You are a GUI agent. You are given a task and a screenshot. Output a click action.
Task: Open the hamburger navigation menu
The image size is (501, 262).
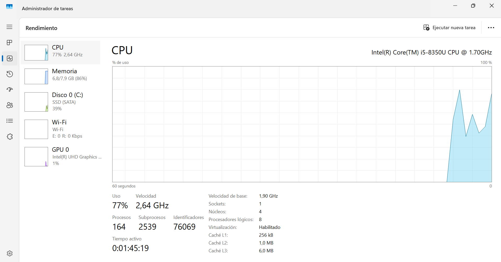click(9, 27)
